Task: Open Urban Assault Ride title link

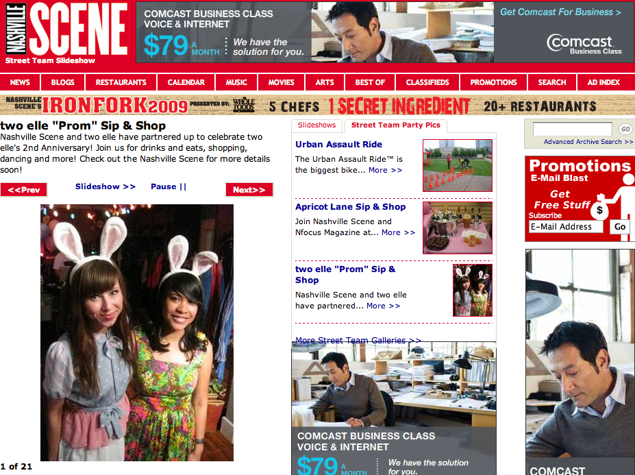Action: point(338,145)
